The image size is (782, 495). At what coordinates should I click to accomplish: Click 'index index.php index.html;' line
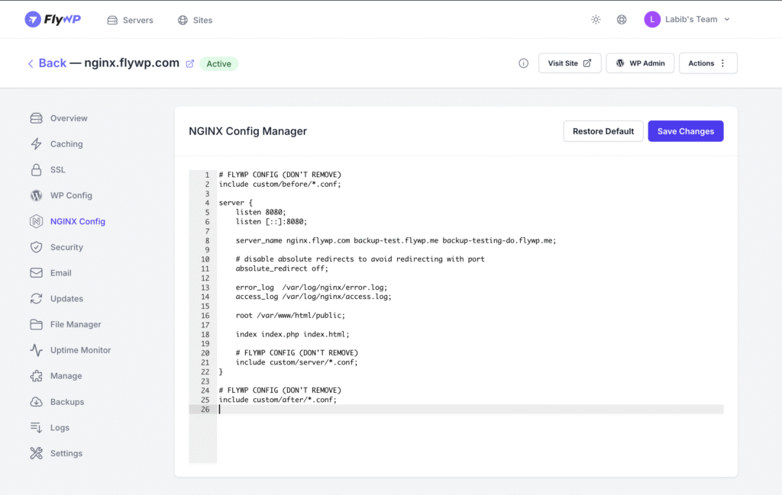pyautogui.click(x=292, y=334)
